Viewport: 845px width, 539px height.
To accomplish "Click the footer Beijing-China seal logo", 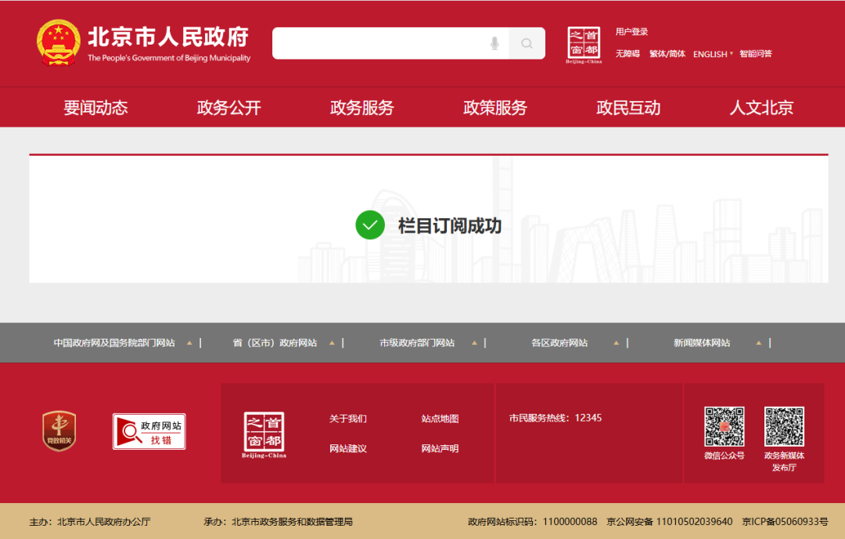I will click(x=264, y=434).
